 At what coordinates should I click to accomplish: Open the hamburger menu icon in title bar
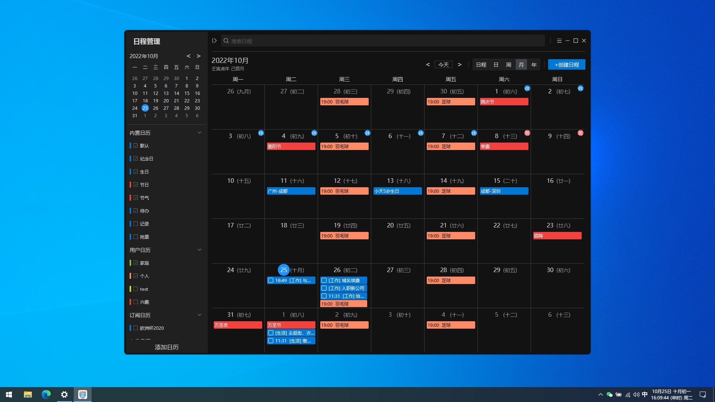click(x=559, y=41)
